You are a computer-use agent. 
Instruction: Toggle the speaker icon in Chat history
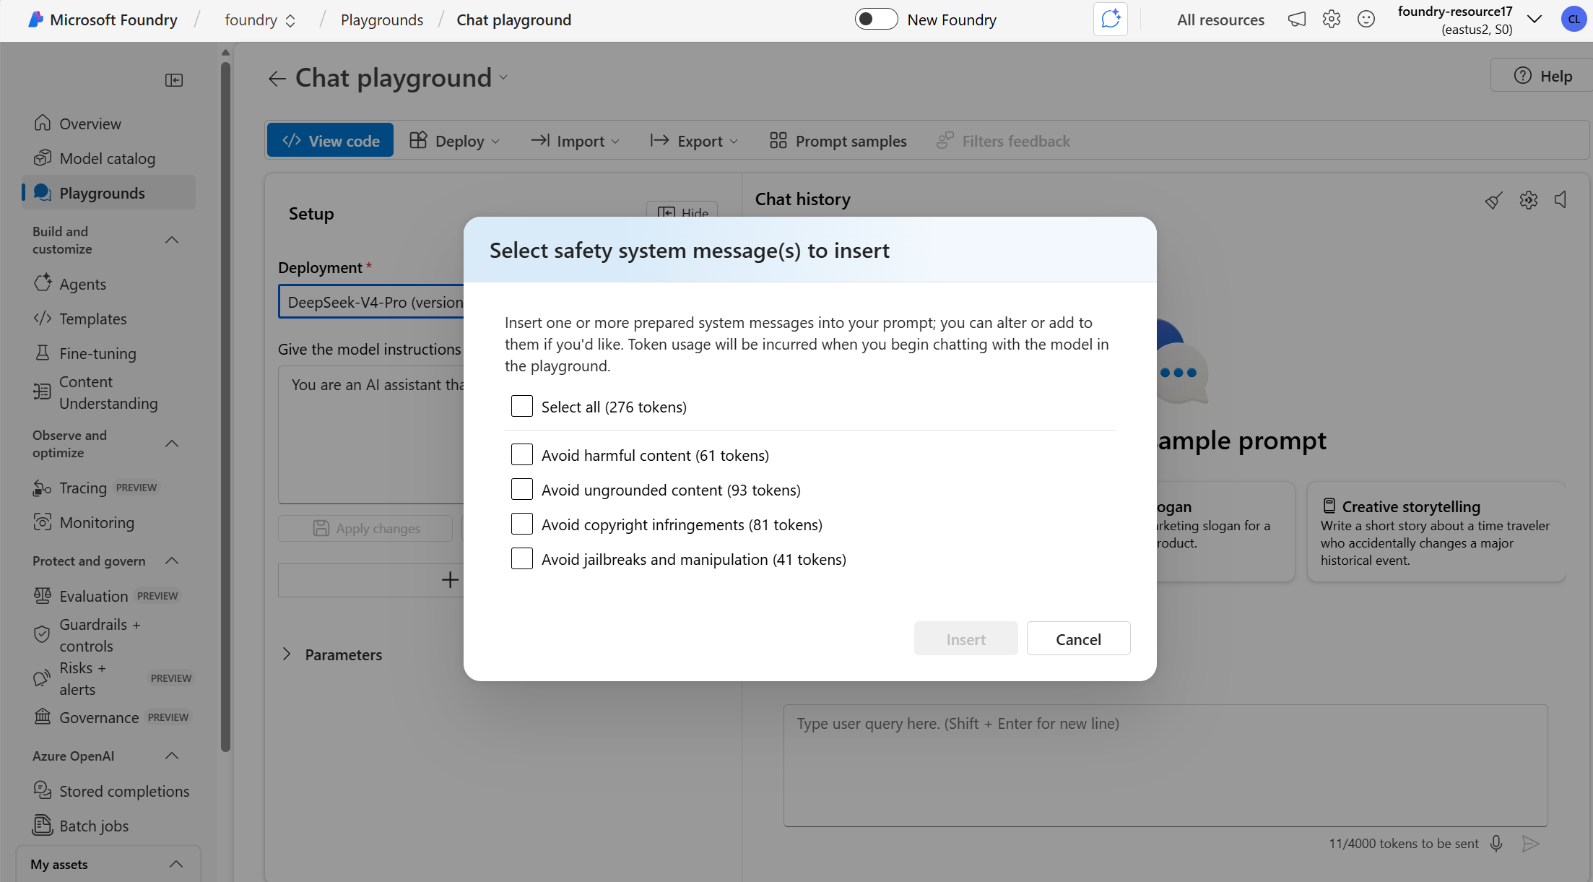[x=1561, y=200]
